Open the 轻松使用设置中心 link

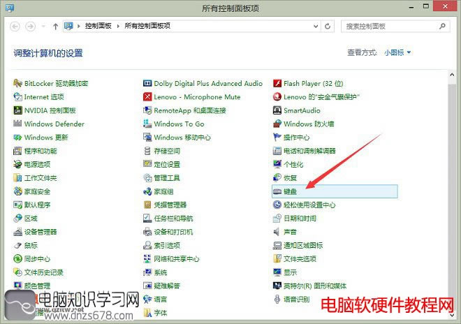tap(309, 205)
